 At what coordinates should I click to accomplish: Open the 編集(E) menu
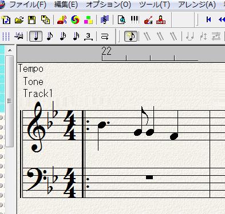click(66, 5)
